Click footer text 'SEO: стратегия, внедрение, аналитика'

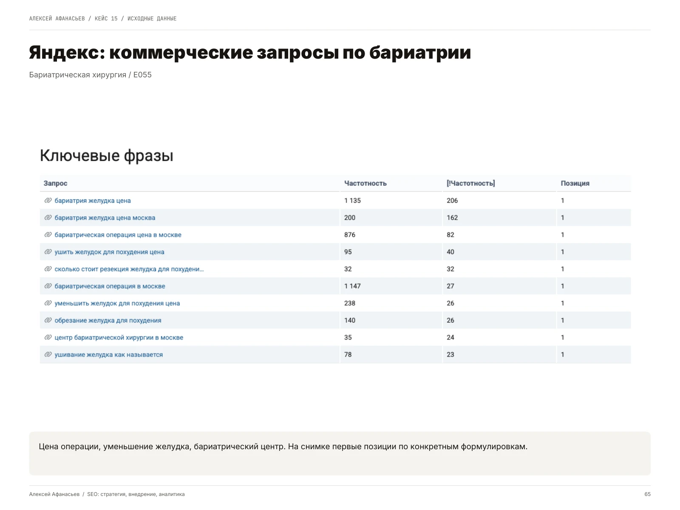coord(136,494)
